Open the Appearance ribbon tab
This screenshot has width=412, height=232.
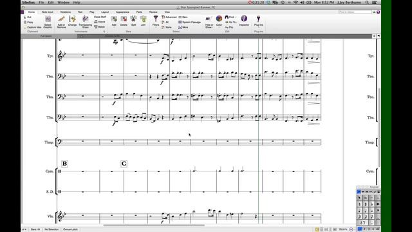pos(122,12)
